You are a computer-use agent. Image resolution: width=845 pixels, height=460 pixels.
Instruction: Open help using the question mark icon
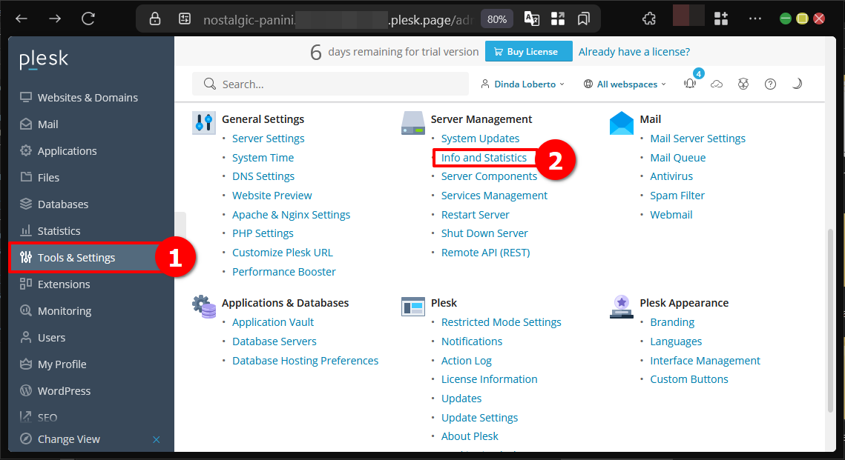770,84
